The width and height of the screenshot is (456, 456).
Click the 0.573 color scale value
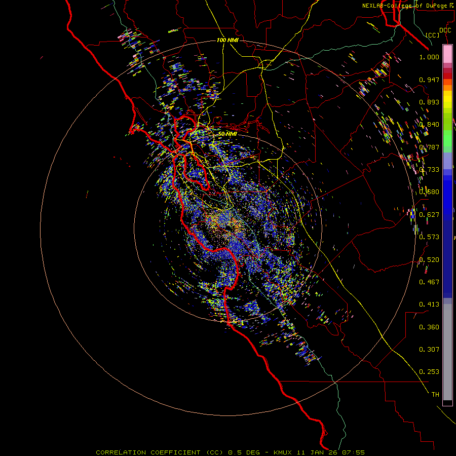coord(429,237)
